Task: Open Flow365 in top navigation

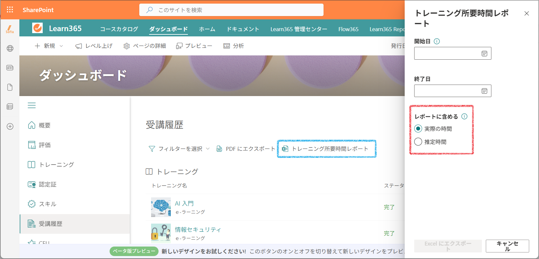Action: 348,29
